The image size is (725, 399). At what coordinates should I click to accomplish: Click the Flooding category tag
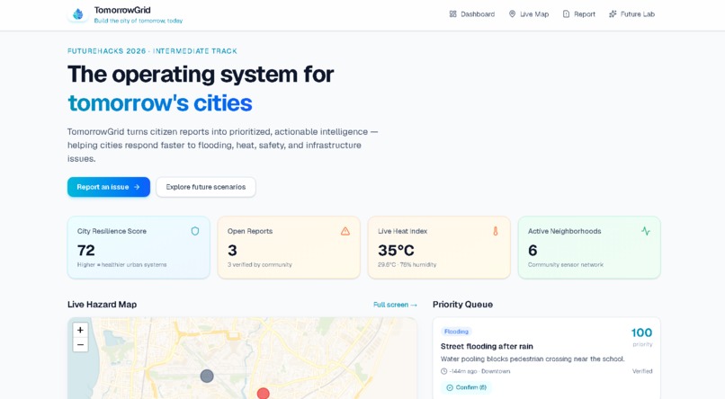[456, 332]
